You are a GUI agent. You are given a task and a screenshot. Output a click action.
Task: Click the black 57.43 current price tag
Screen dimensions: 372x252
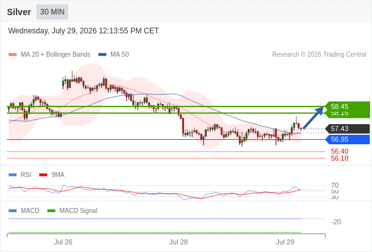tap(347, 129)
